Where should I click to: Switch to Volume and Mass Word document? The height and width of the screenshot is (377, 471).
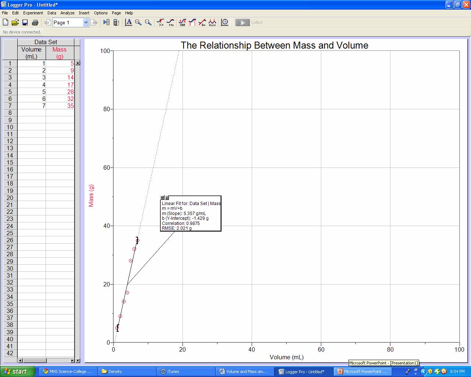click(x=245, y=371)
